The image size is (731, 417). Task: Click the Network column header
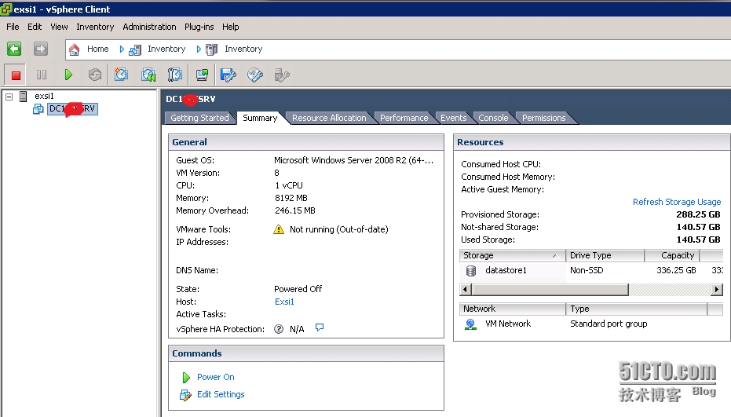(513, 309)
